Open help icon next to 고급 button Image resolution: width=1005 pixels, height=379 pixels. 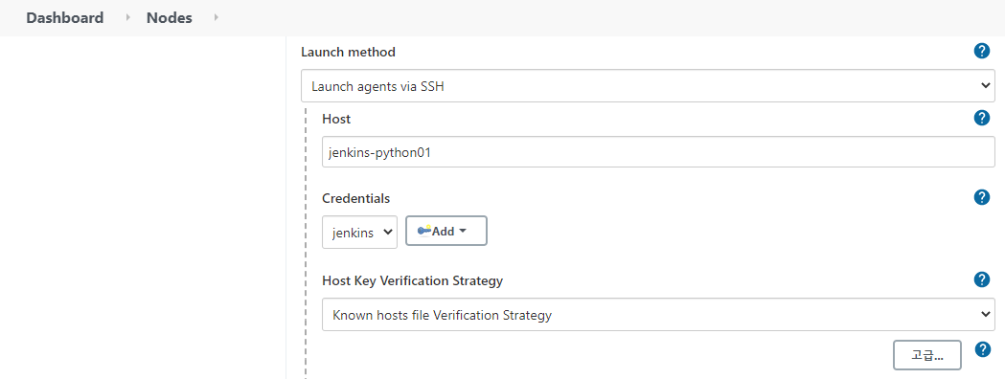pos(983,349)
